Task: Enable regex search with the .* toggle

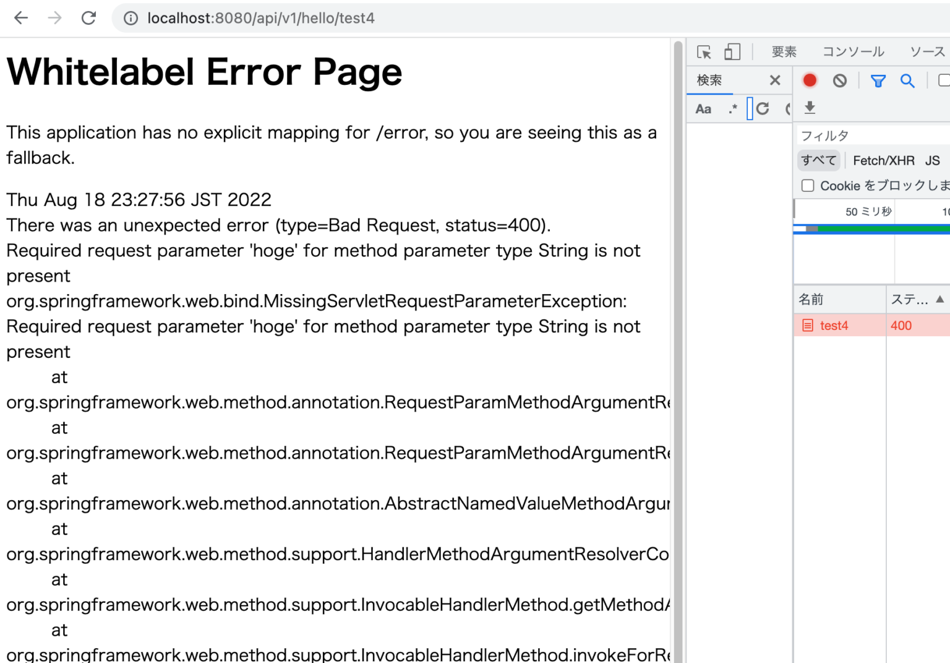Action: click(x=732, y=108)
